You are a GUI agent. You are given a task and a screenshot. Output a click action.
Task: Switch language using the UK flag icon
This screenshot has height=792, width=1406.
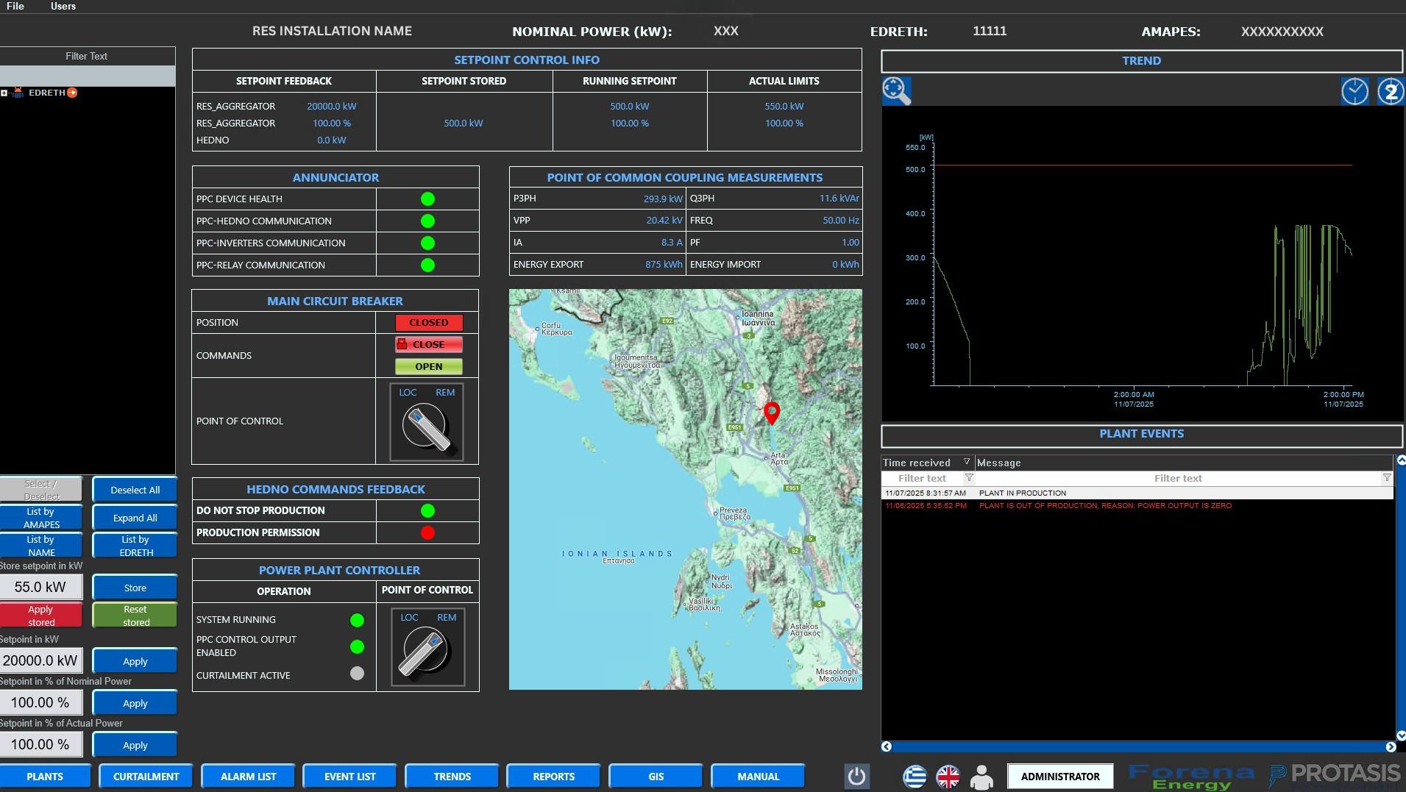(x=948, y=776)
